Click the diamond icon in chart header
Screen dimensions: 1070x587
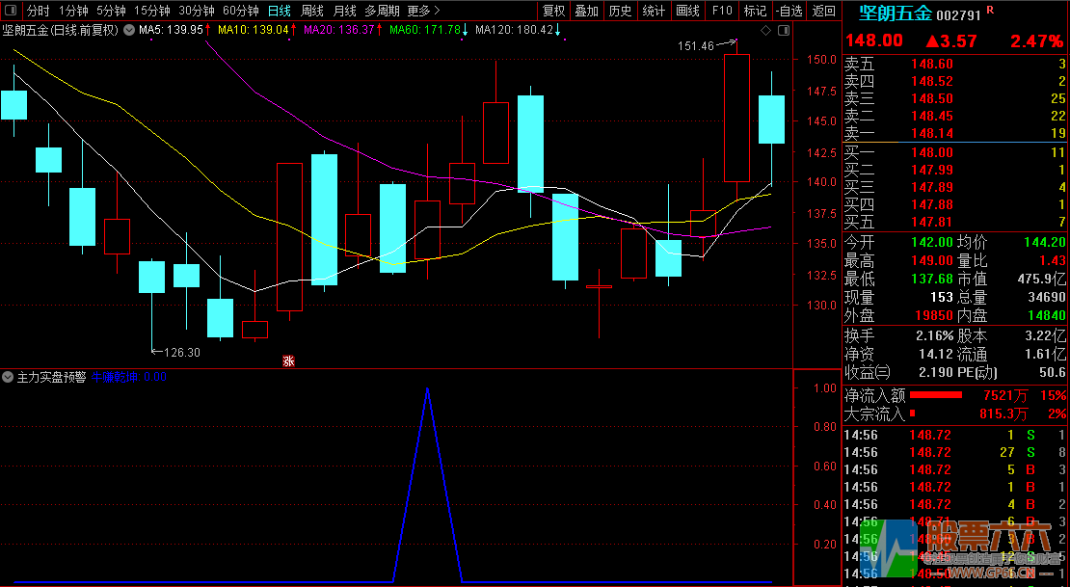(x=765, y=31)
